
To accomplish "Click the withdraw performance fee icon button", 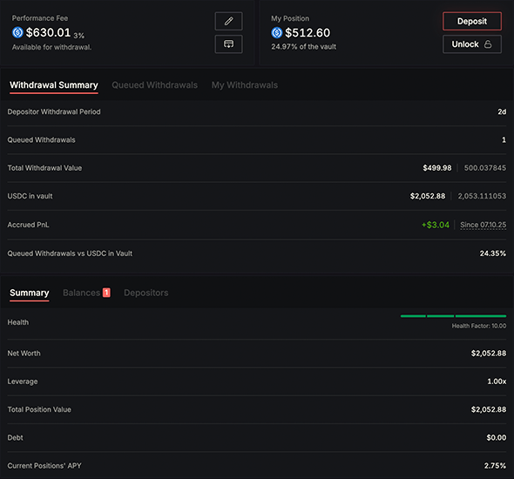I will click(228, 44).
